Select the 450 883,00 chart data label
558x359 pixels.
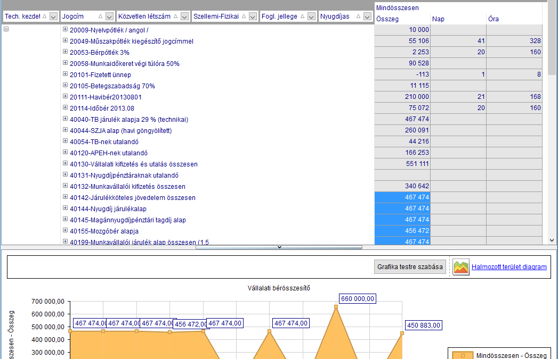click(424, 325)
